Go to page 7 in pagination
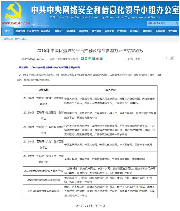180x211 pixels. pos(95,206)
